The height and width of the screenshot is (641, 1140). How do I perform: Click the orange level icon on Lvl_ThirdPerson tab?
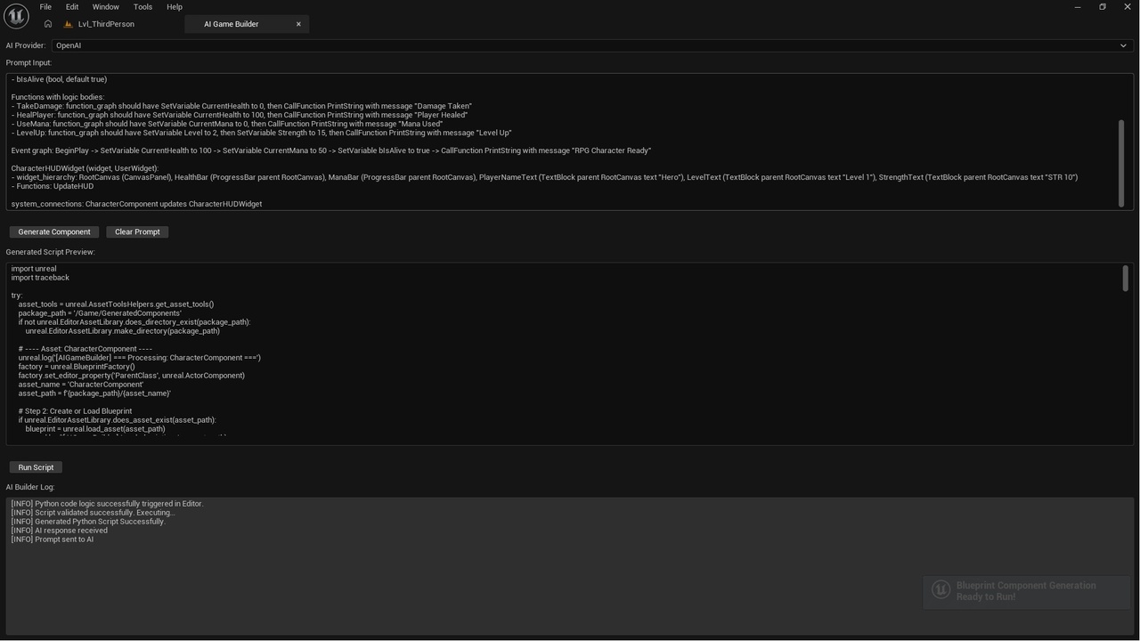tap(69, 24)
